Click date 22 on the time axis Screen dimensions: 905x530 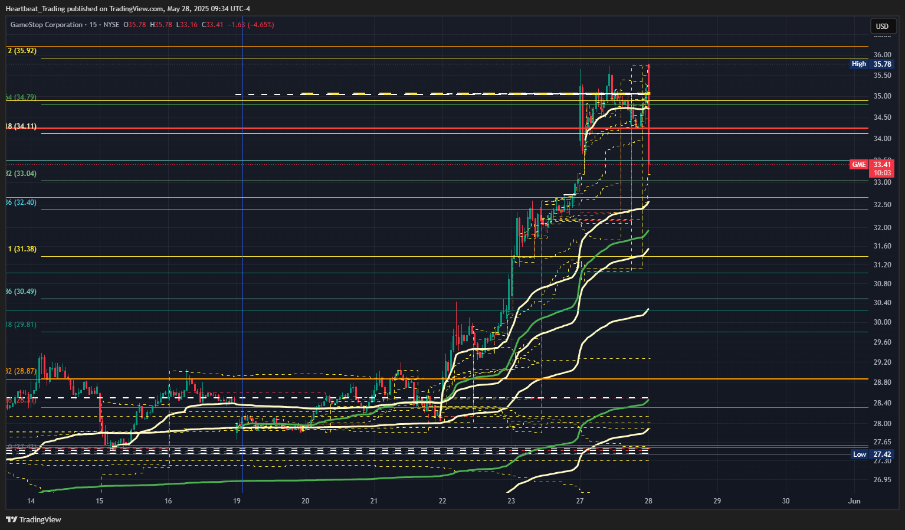[442, 501]
